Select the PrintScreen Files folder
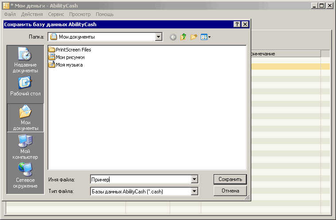 [73, 50]
